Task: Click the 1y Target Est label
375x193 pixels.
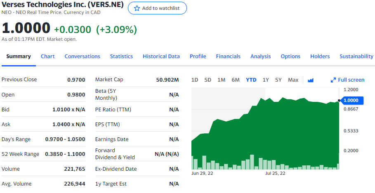Action: (111, 184)
